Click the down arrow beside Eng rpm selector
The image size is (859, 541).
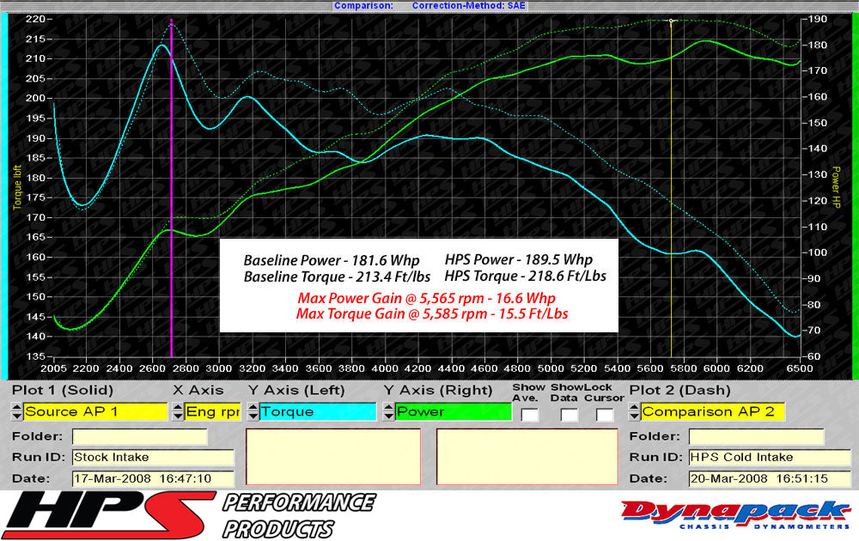pos(179,416)
